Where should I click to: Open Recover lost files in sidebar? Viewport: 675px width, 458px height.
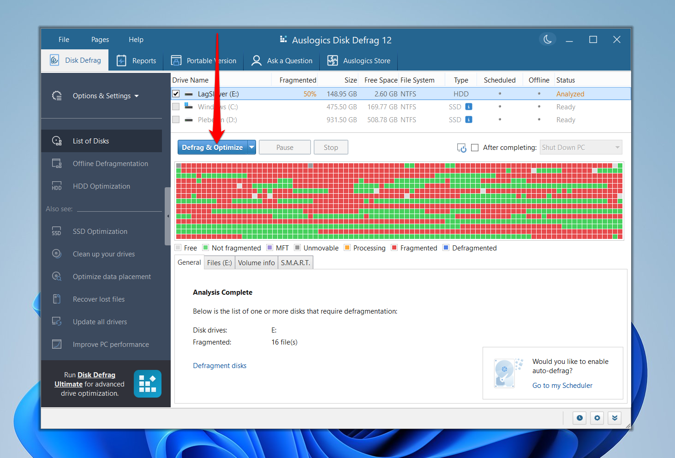pos(98,299)
